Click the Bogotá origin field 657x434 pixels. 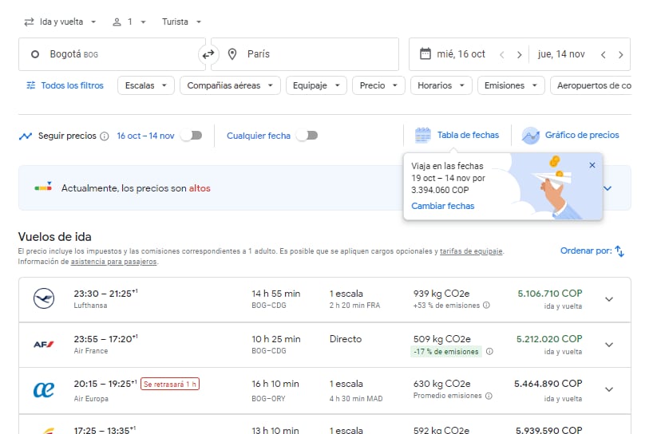coord(112,54)
